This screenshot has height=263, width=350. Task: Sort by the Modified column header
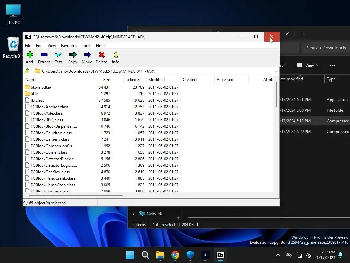(x=163, y=79)
